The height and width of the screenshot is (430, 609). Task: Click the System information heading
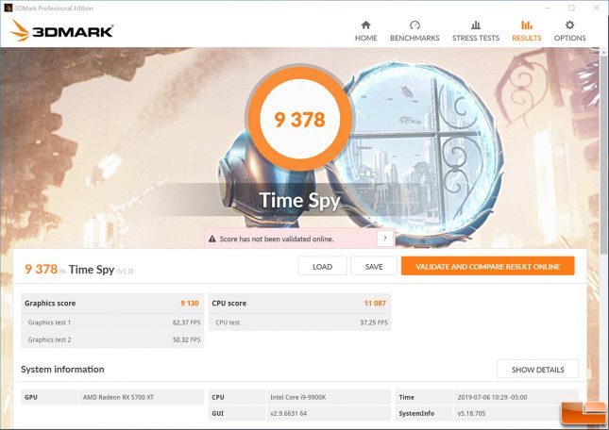[62, 369]
